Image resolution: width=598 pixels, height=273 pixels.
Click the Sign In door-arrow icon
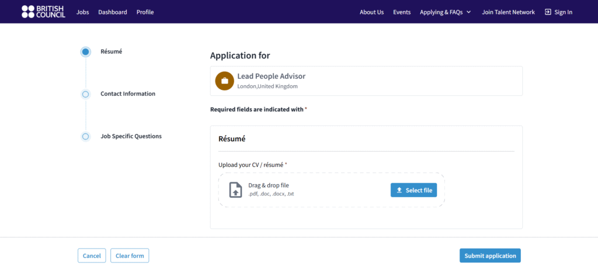(548, 12)
